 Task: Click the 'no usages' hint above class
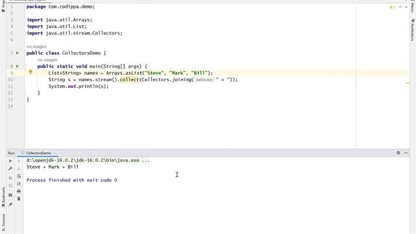tap(36, 46)
